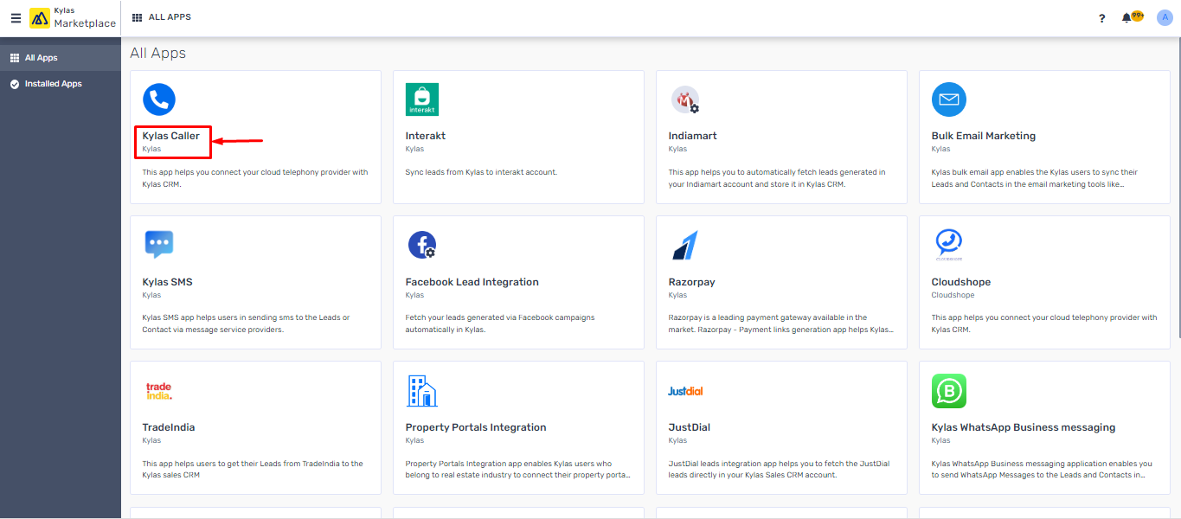Click the Kylas Marketplace logo
The image size is (1181, 519).
coord(73,18)
